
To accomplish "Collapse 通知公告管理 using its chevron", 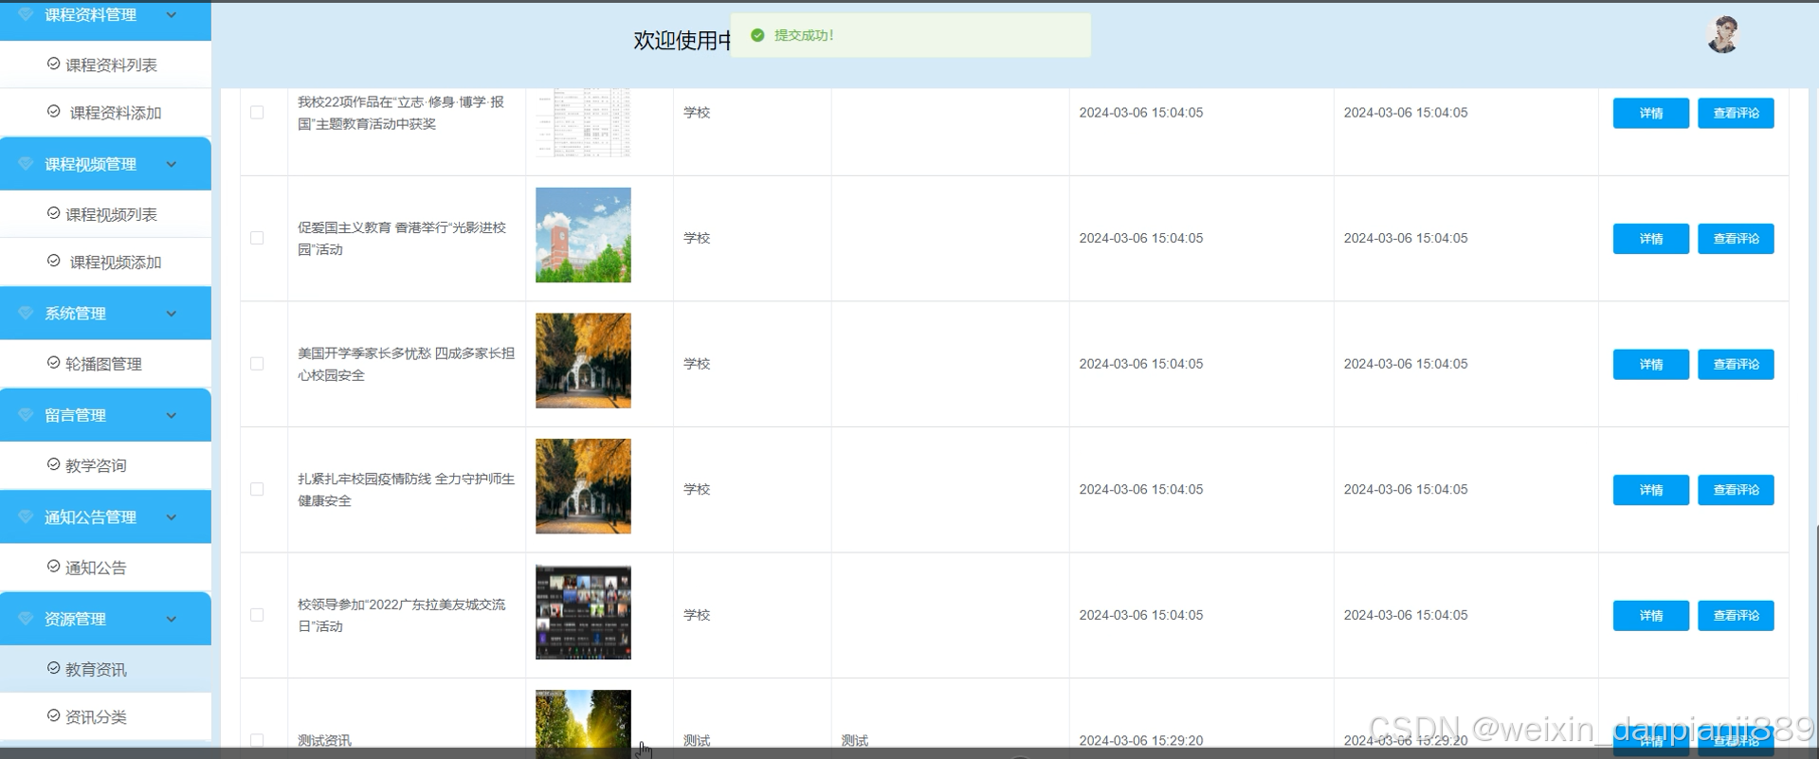I will click(172, 517).
